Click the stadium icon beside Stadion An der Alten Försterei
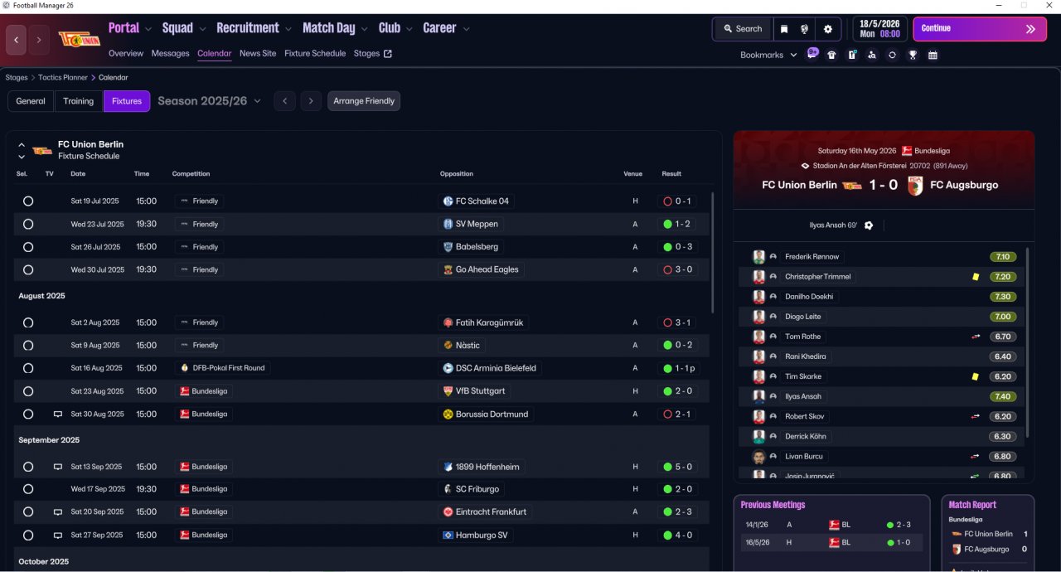1061x572 pixels. (805, 166)
